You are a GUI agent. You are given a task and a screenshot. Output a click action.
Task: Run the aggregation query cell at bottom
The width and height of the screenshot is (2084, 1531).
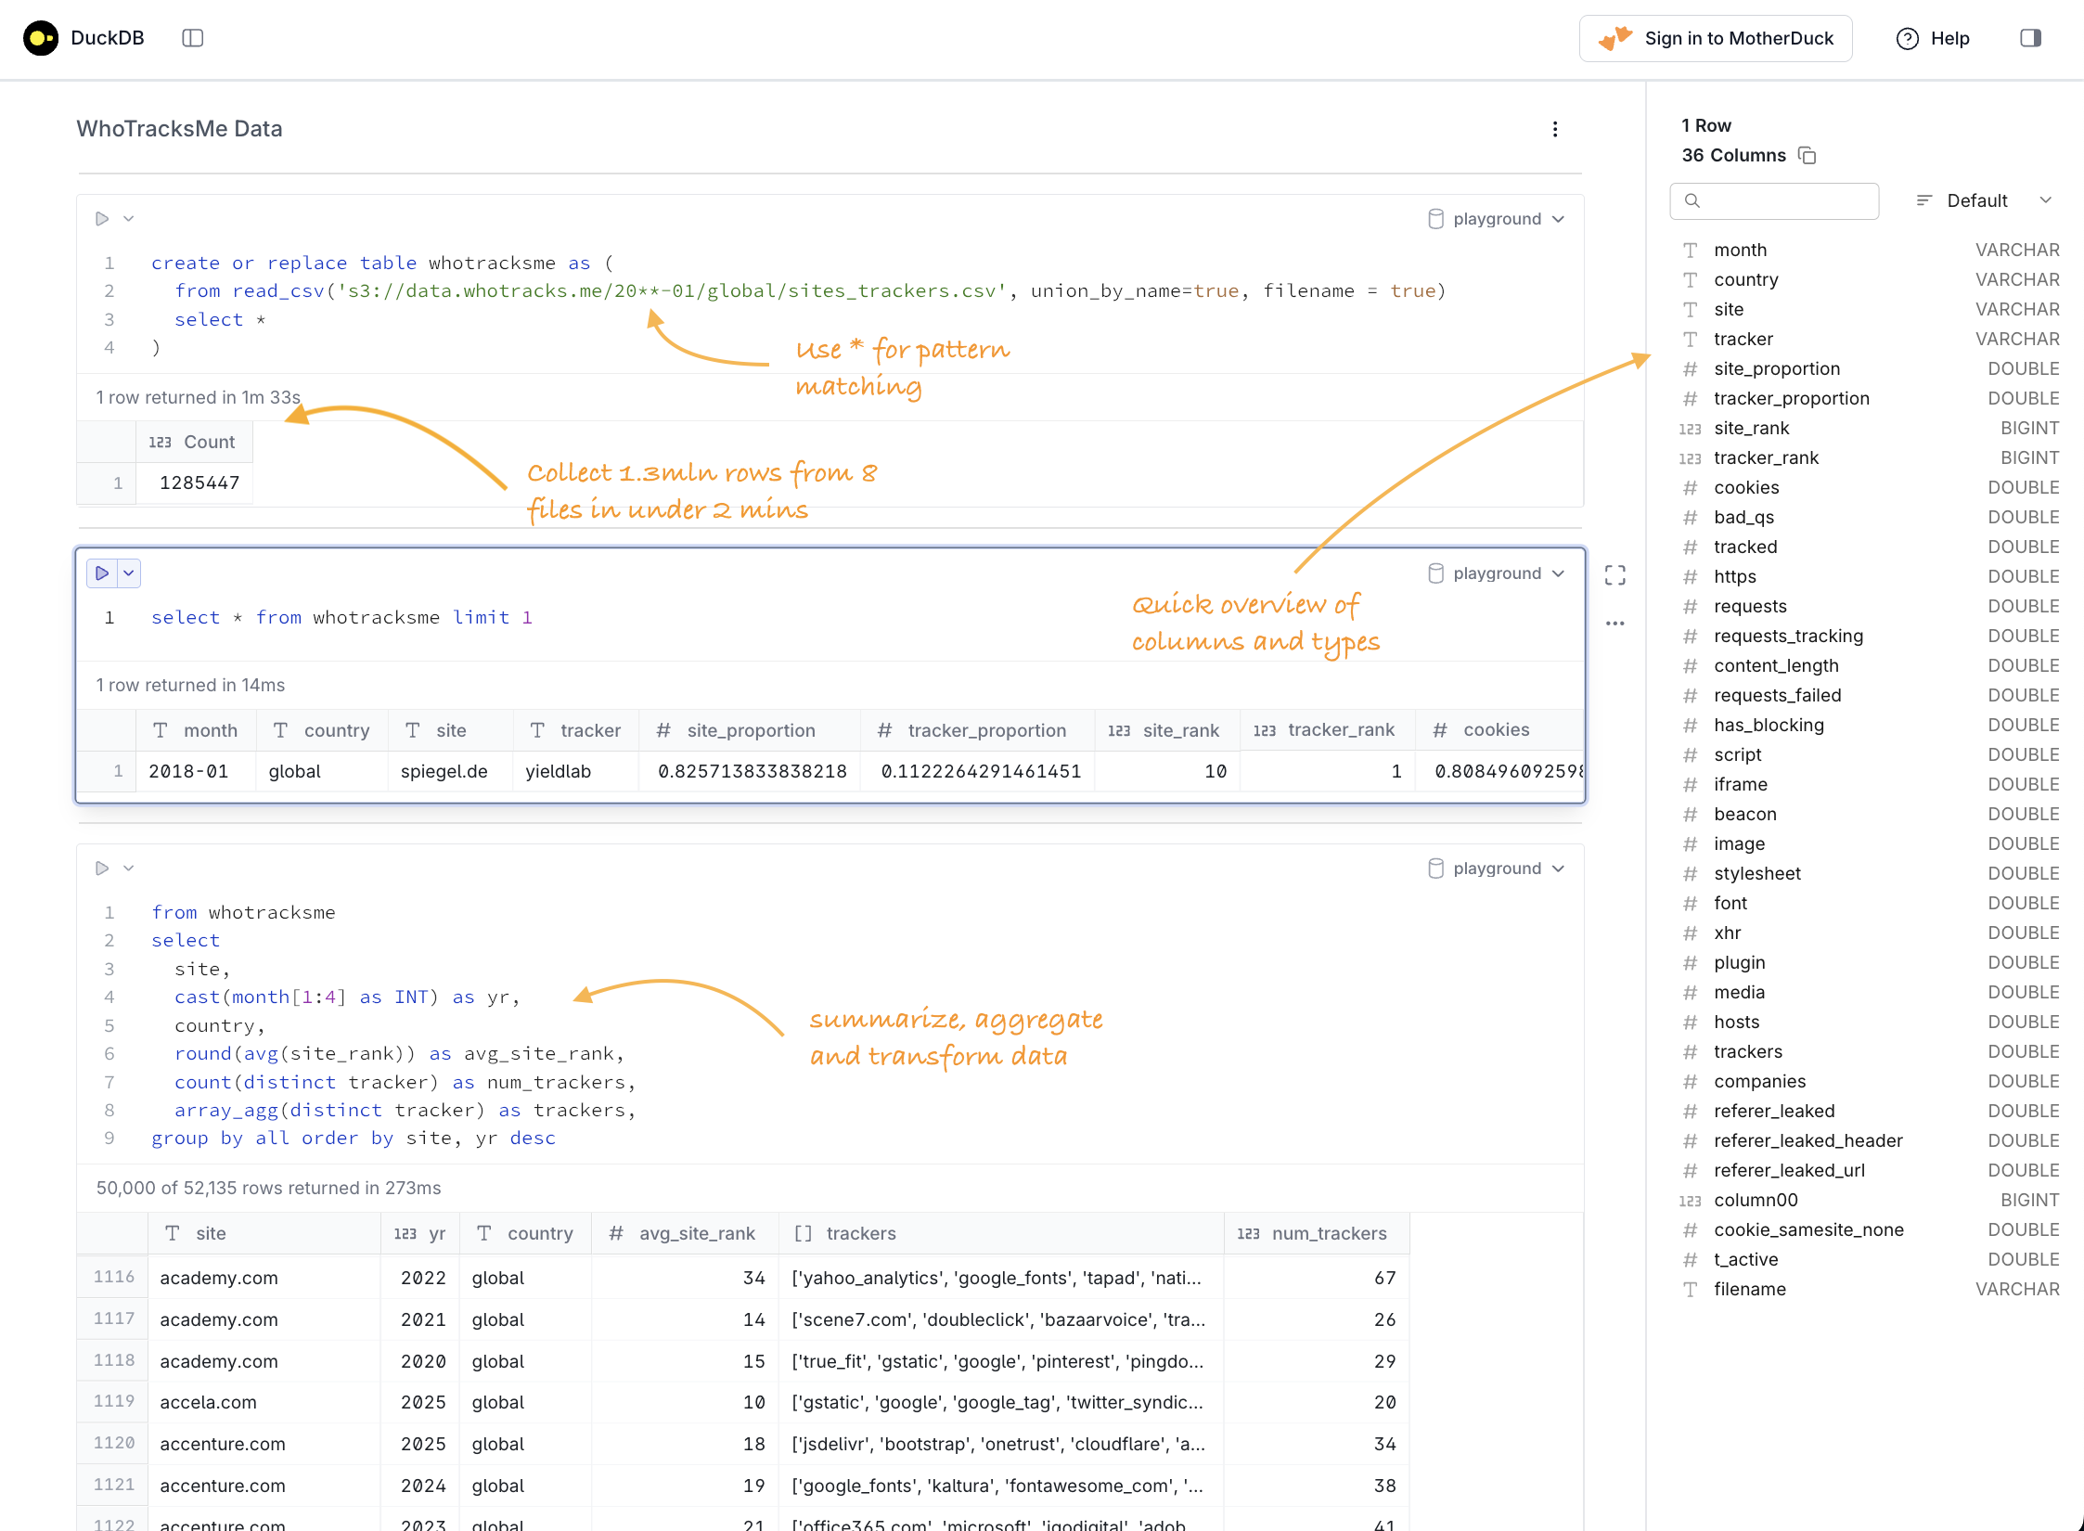pyautogui.click(x=102, y=868)
